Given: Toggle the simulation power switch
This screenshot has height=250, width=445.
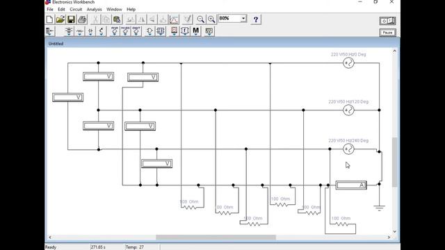Looking at the screenshot, I should click(x=388, y=21).
